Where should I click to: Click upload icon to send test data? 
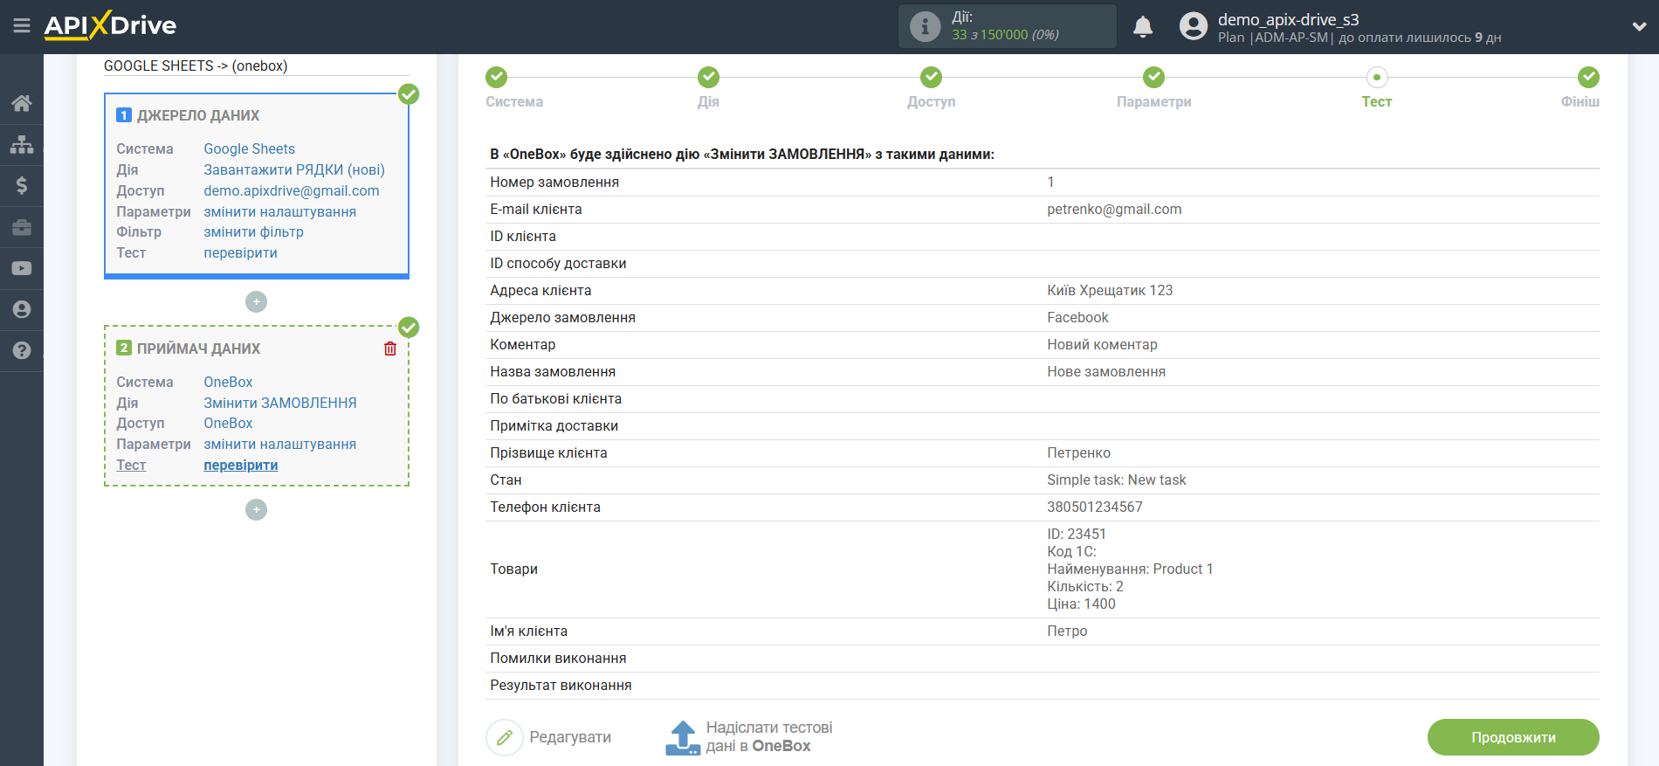pyautogui.click(x=683, y=737)
